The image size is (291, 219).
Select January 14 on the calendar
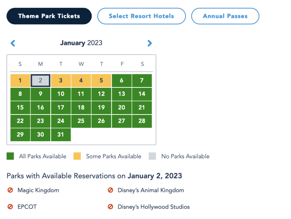coord(142,94)
